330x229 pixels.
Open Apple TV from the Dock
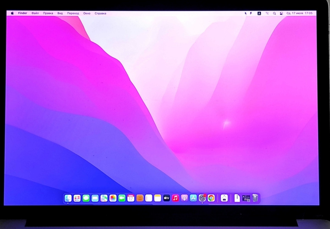click(166, 199)
